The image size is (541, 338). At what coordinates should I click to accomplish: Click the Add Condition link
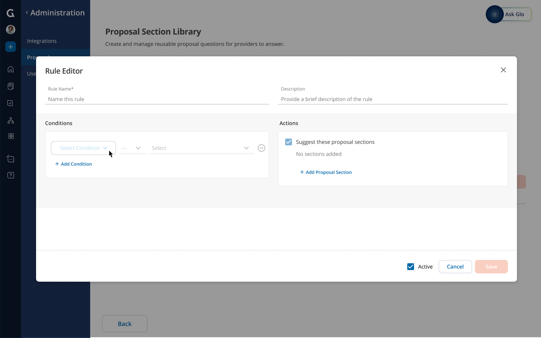[74, 164]
